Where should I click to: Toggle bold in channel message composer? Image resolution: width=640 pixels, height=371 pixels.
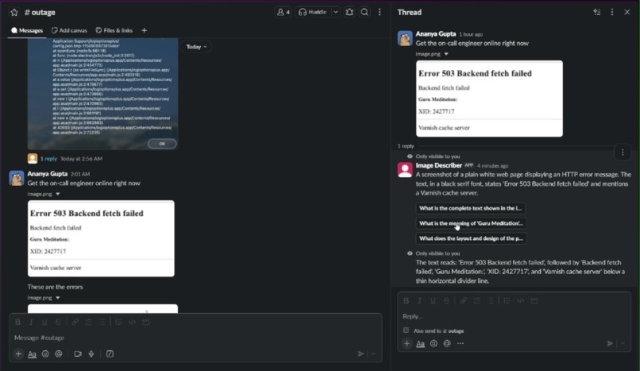tap(17, 322)
